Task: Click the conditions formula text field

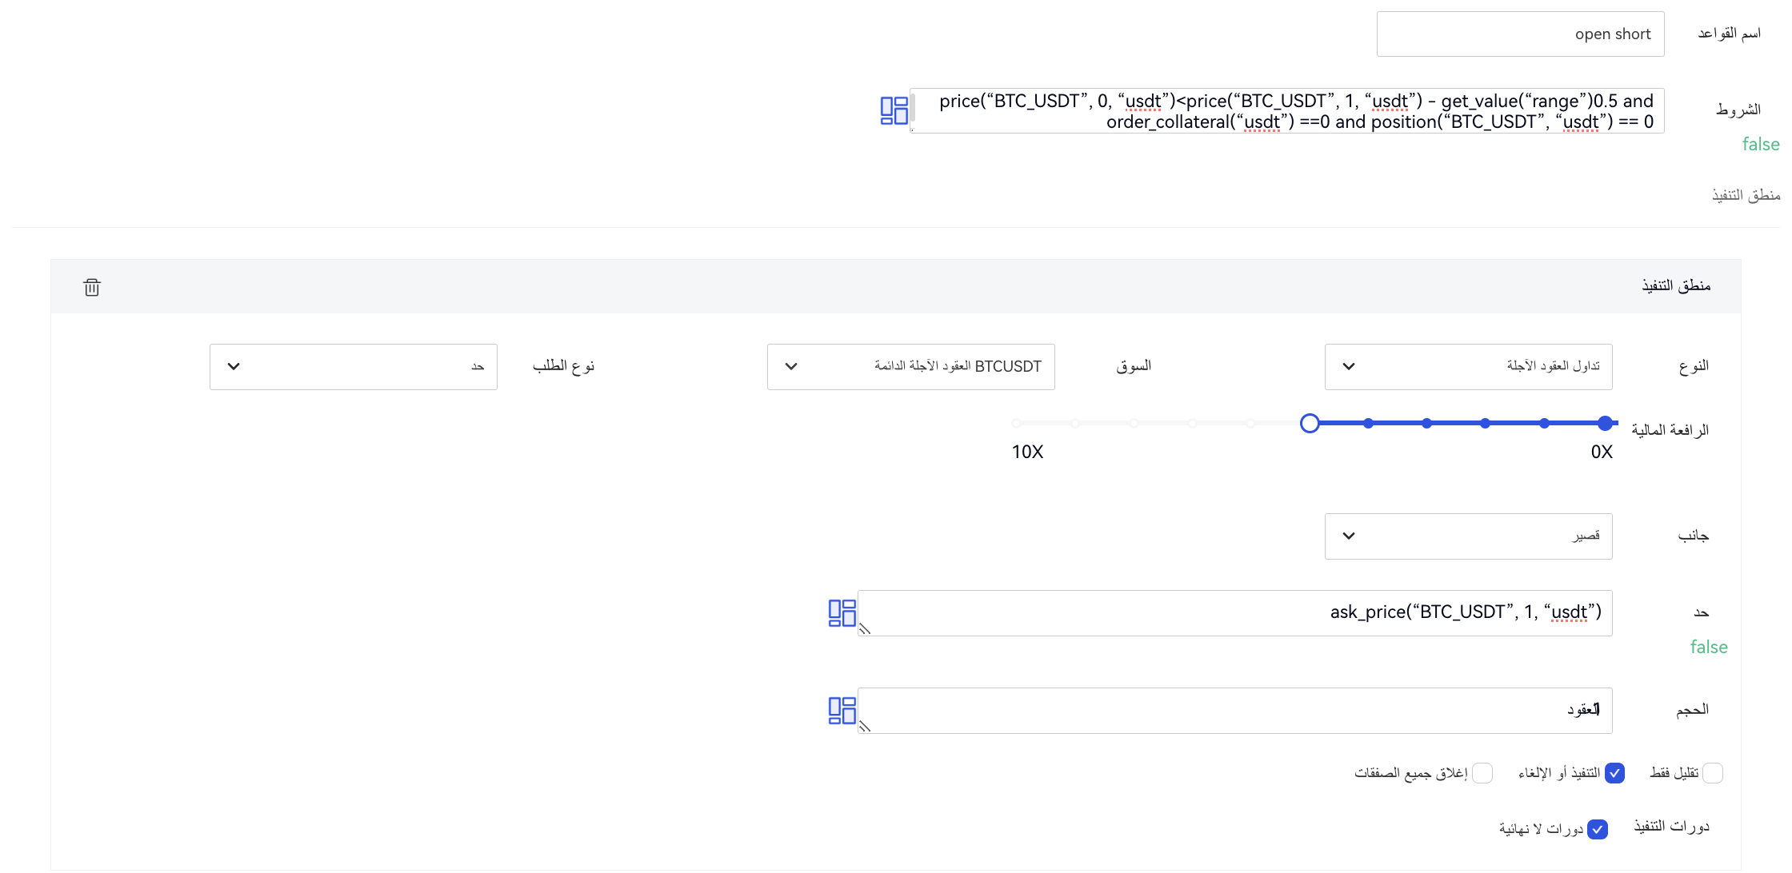Action: click(x=1288, y=111)
